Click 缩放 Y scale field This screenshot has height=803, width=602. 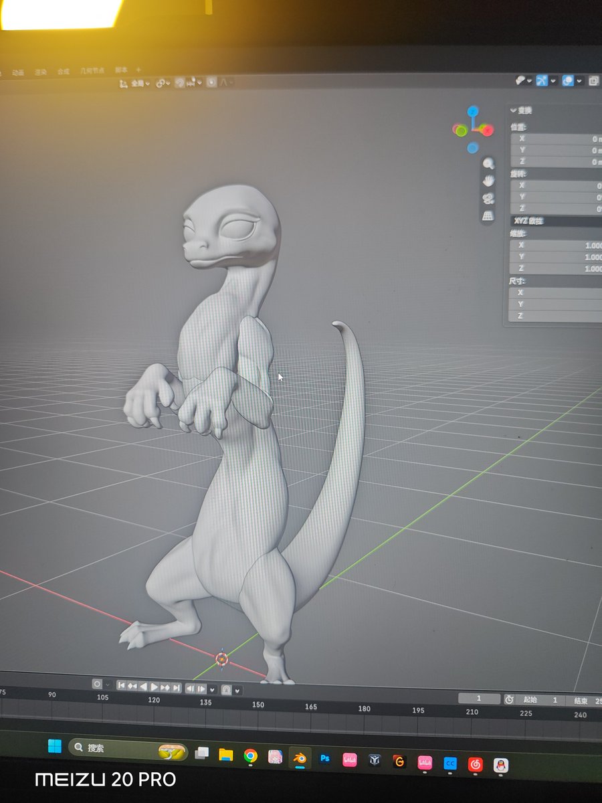click(557, 257)
